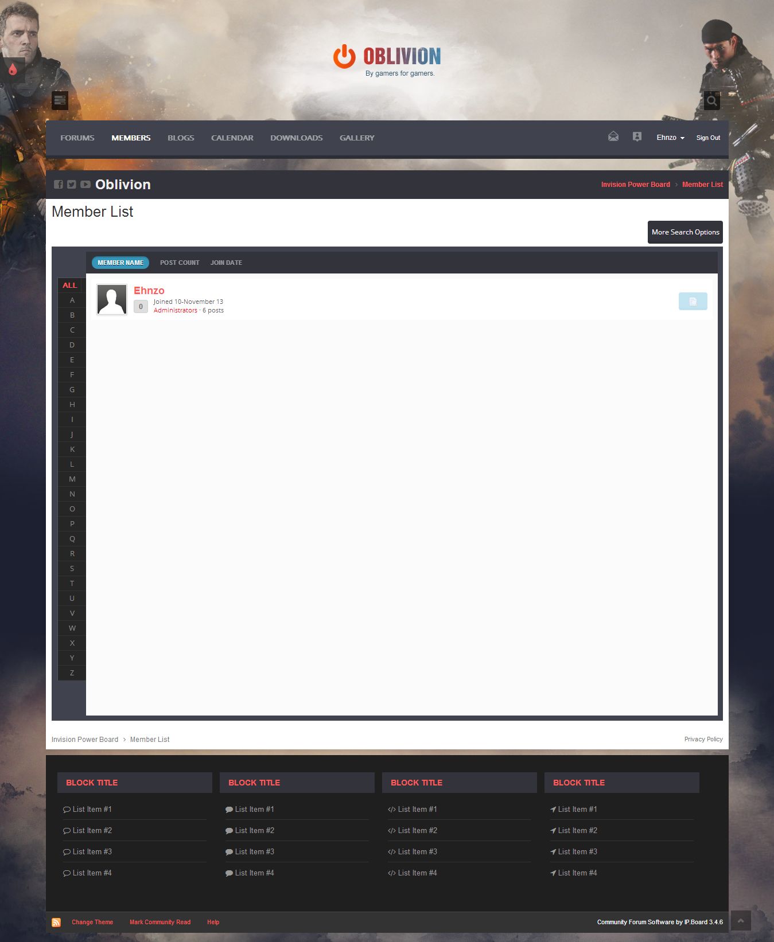The width and height of the screenshot is (774, 942).
Task: Visit the Facebook social icon
Action: click(x=58, y=184)
